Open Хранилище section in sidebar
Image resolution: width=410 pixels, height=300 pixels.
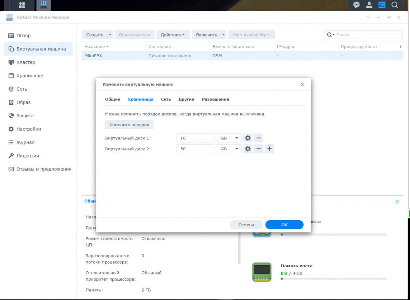(38, 76)
